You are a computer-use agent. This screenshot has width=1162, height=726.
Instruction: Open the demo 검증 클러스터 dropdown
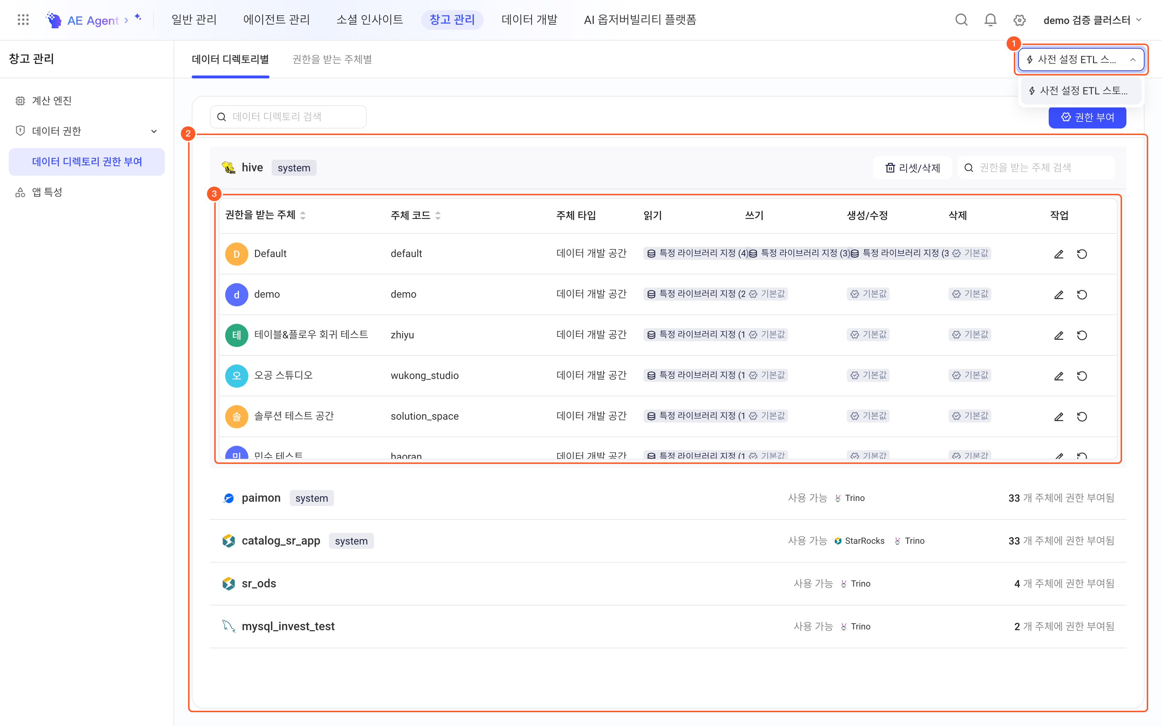tap(1092, 20)
